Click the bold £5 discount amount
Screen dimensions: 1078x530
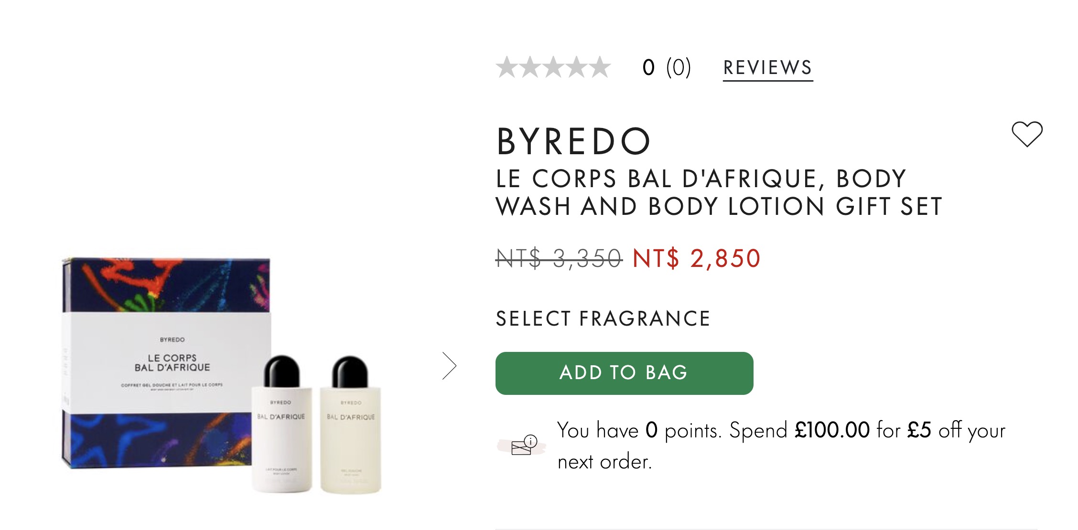(x=919, y=430)
